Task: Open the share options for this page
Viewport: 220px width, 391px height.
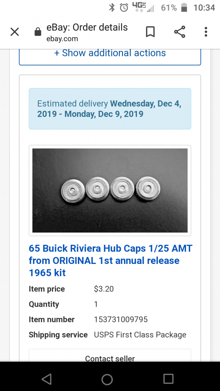Action: (x=180, y=32)
